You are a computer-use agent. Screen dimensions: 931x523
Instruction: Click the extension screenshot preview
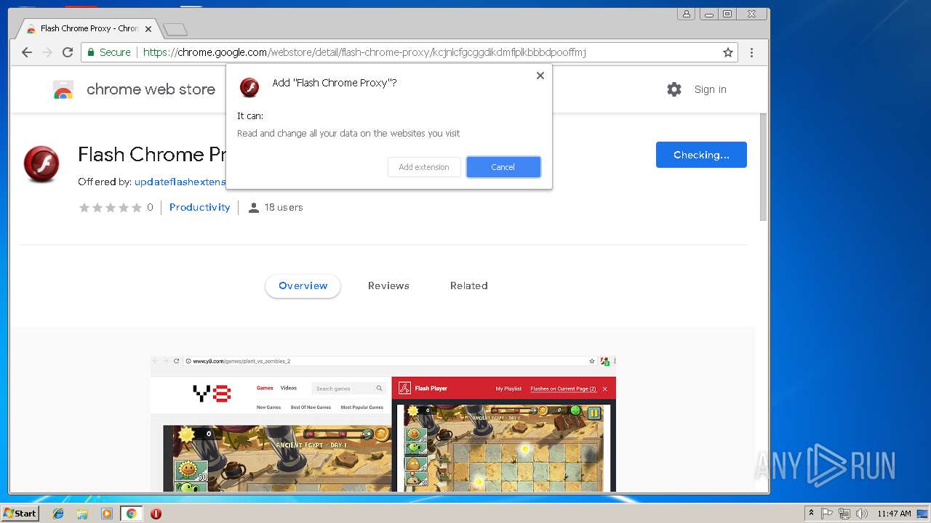[383, 423]
